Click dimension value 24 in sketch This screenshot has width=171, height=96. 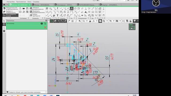click(53, 59)
